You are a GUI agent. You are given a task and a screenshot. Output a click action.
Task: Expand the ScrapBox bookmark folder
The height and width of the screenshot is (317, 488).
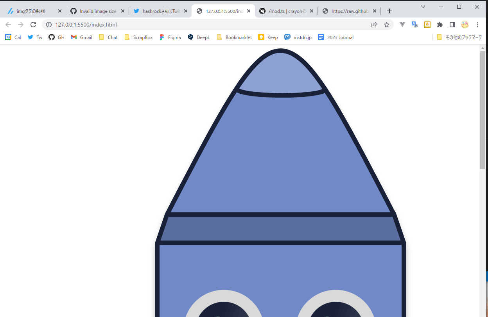pyautogui.click(x=138, y=37)
